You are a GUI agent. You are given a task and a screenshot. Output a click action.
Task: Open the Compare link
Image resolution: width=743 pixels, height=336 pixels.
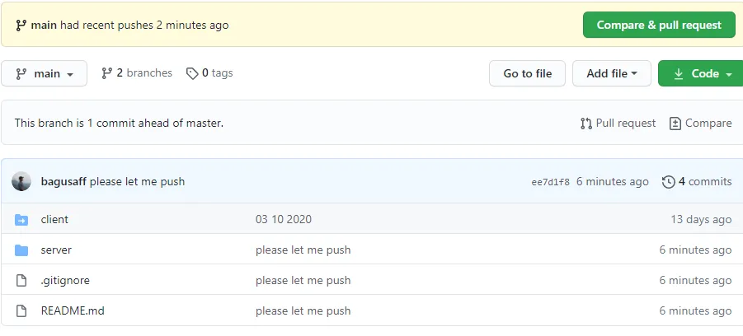700,124
